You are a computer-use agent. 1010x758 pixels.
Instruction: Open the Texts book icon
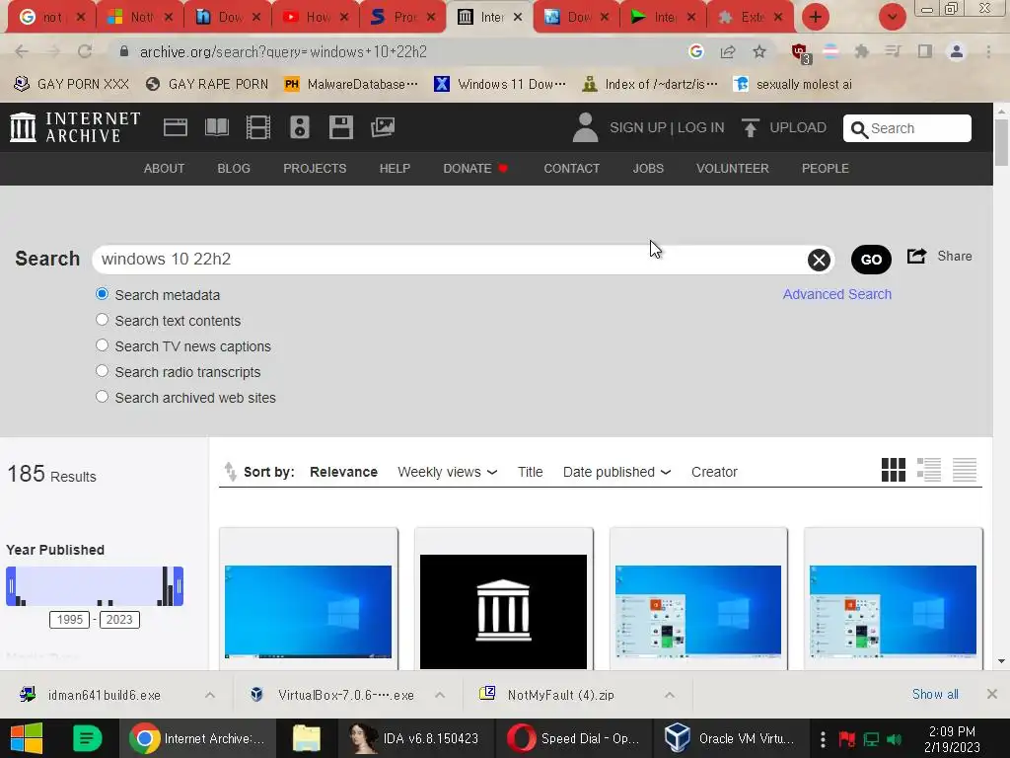(x=216, y=127)
